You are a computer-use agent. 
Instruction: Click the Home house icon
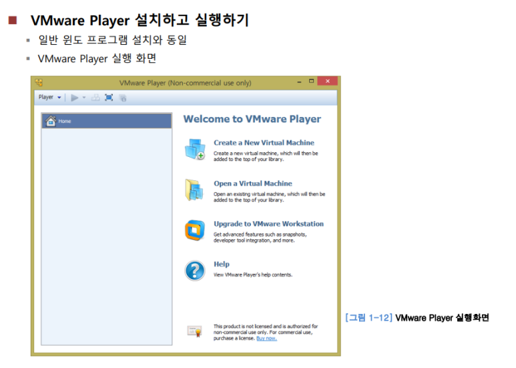pyautogui.click(x=51, y=121)
